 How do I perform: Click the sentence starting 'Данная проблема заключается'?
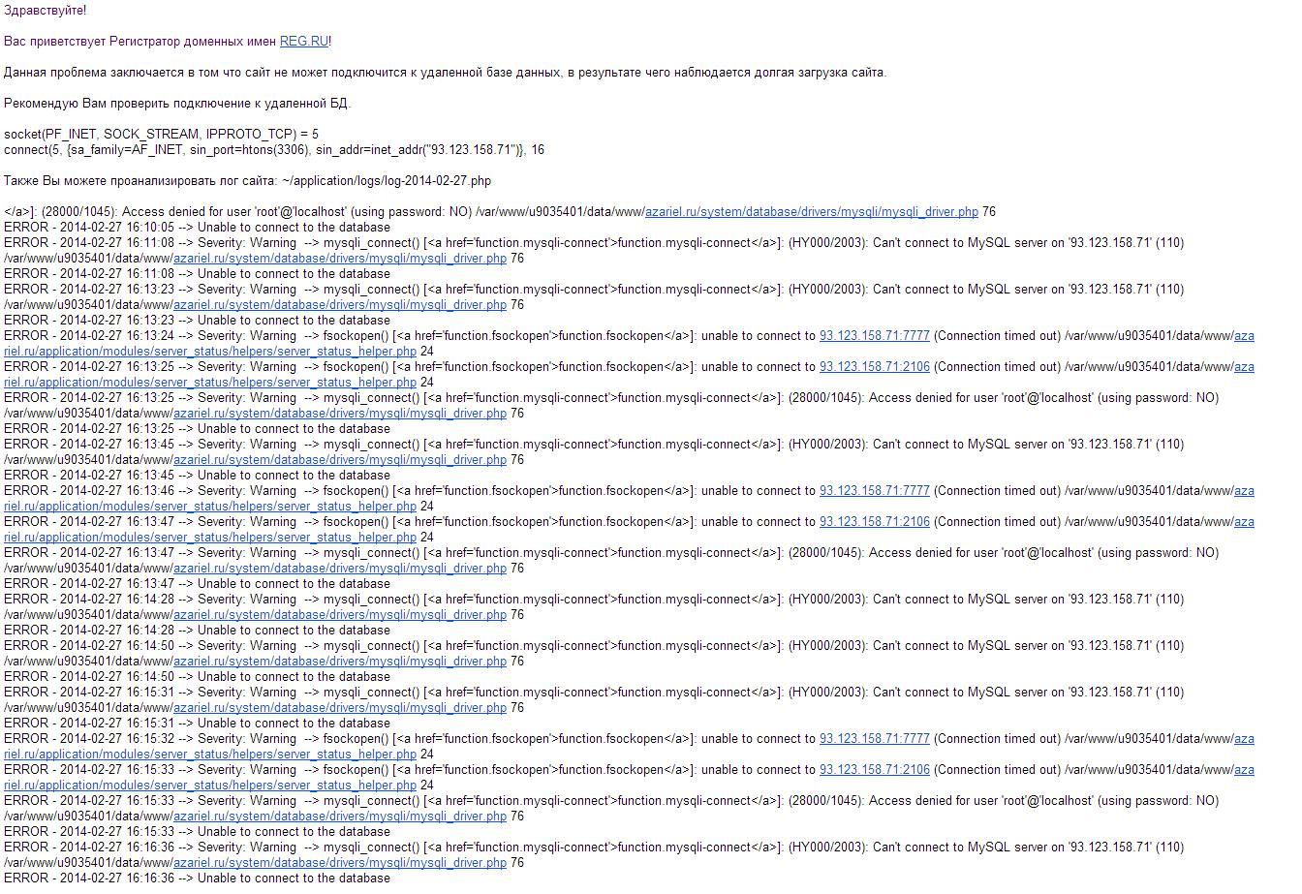445,73
